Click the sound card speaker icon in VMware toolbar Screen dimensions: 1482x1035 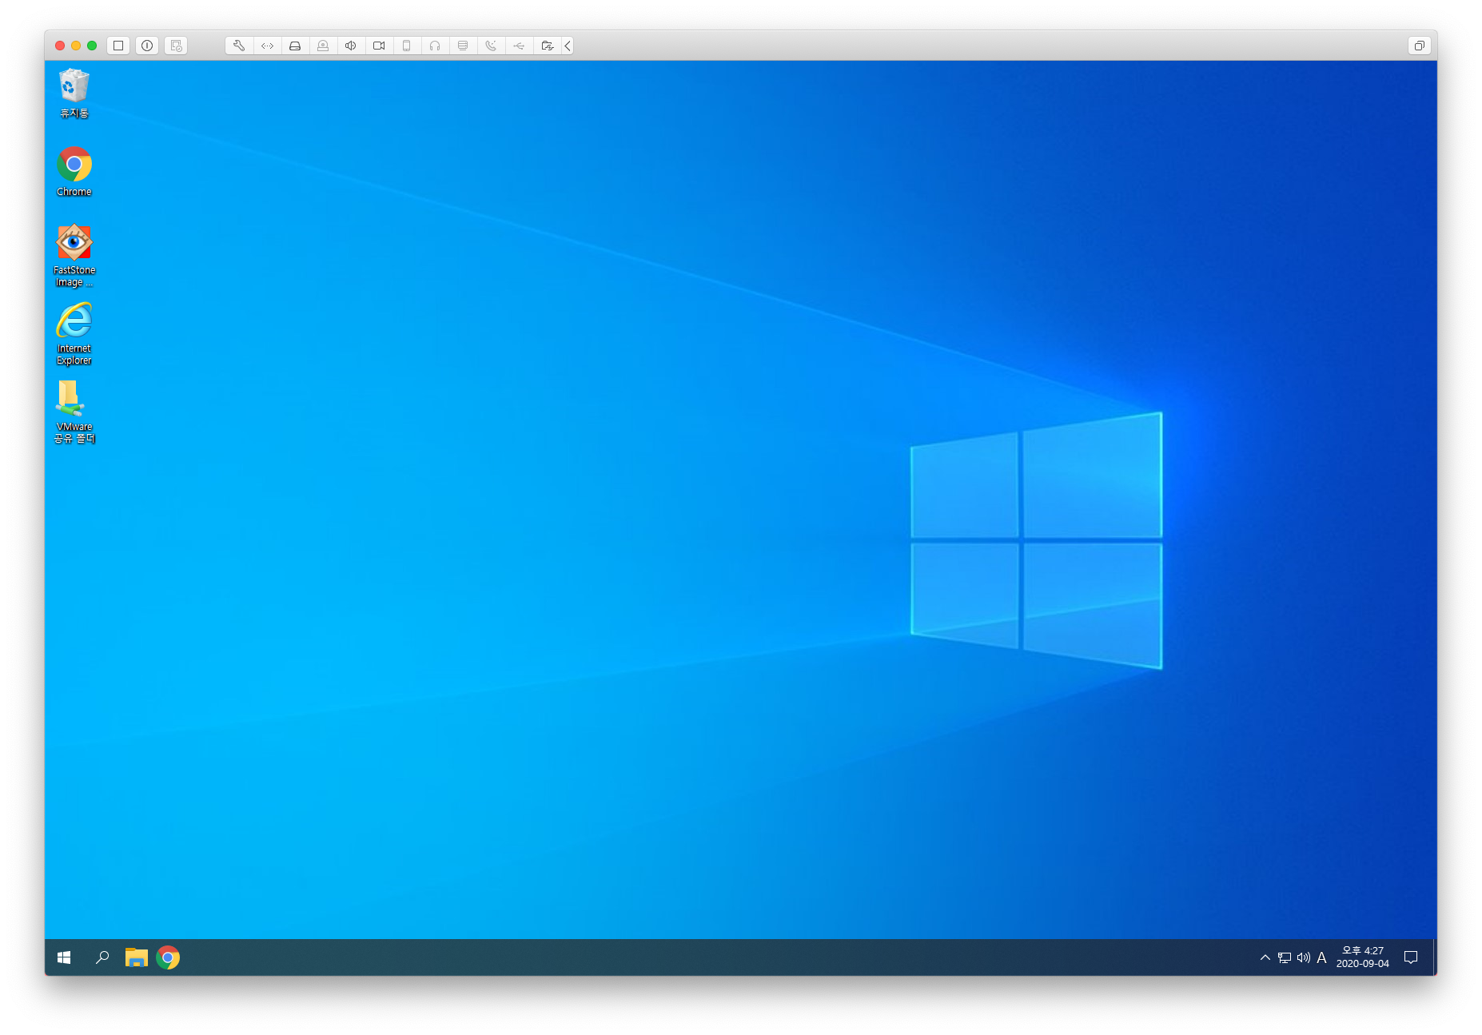pyautogui.click(x=351, y=46)
